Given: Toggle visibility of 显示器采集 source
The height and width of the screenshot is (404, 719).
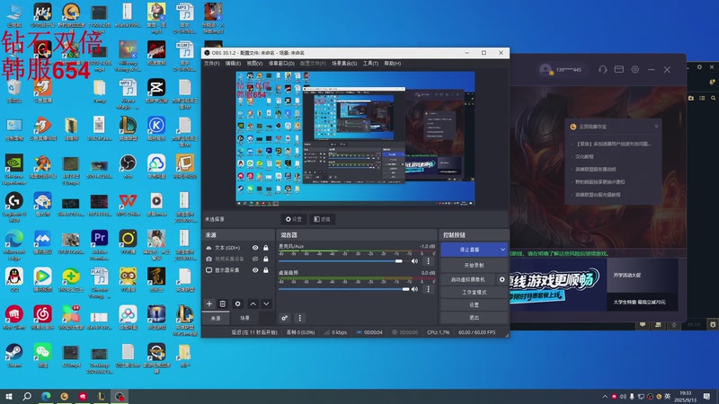Looking at the screenshot, I should click(x=255, y=270).
